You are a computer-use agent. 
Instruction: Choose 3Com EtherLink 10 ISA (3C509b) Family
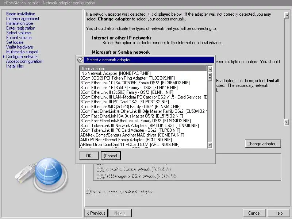click(143, 83)
